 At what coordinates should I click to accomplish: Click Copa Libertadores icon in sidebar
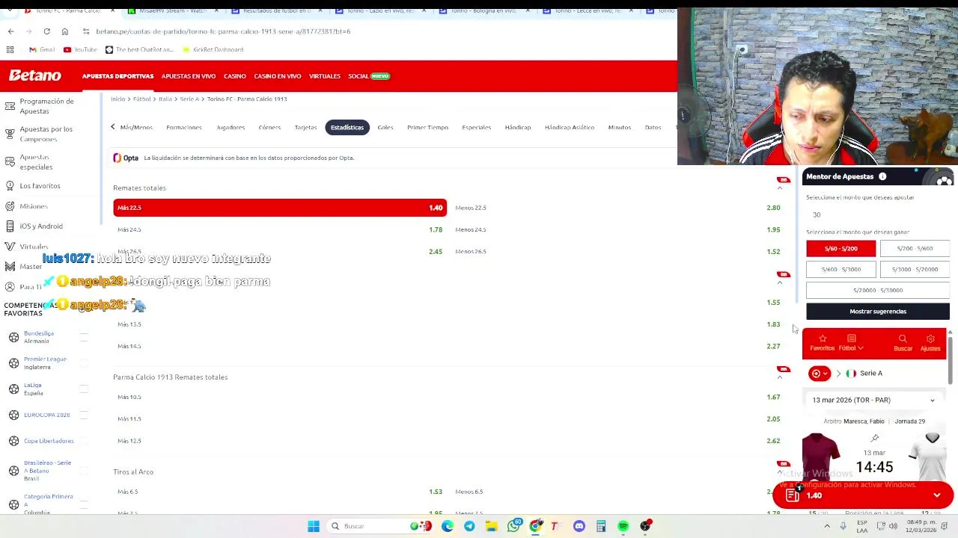pyautogui.click(x=13, y=441)
